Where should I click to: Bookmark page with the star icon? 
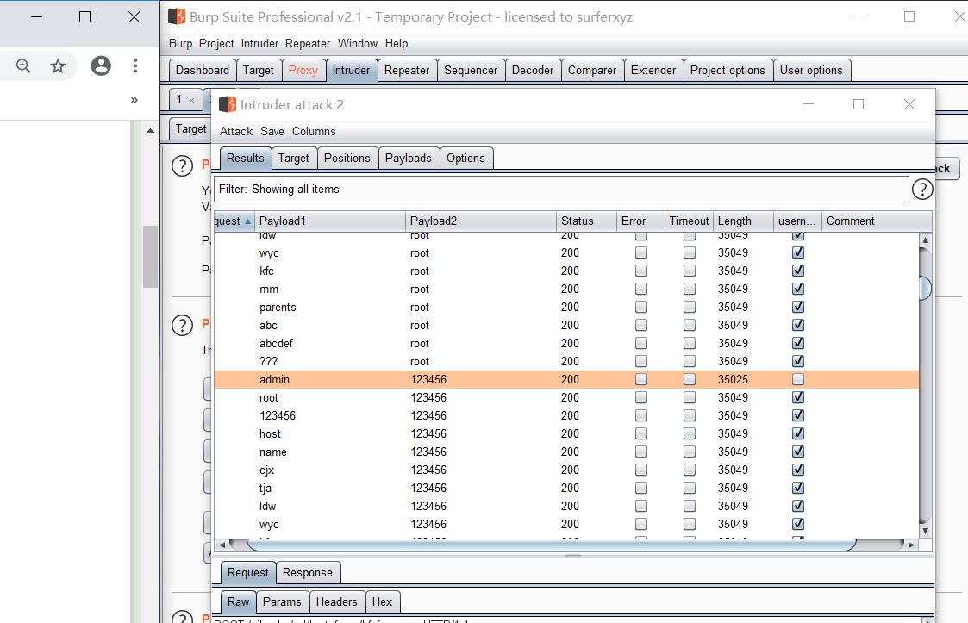pyautogui.click(x=58, y=65)
